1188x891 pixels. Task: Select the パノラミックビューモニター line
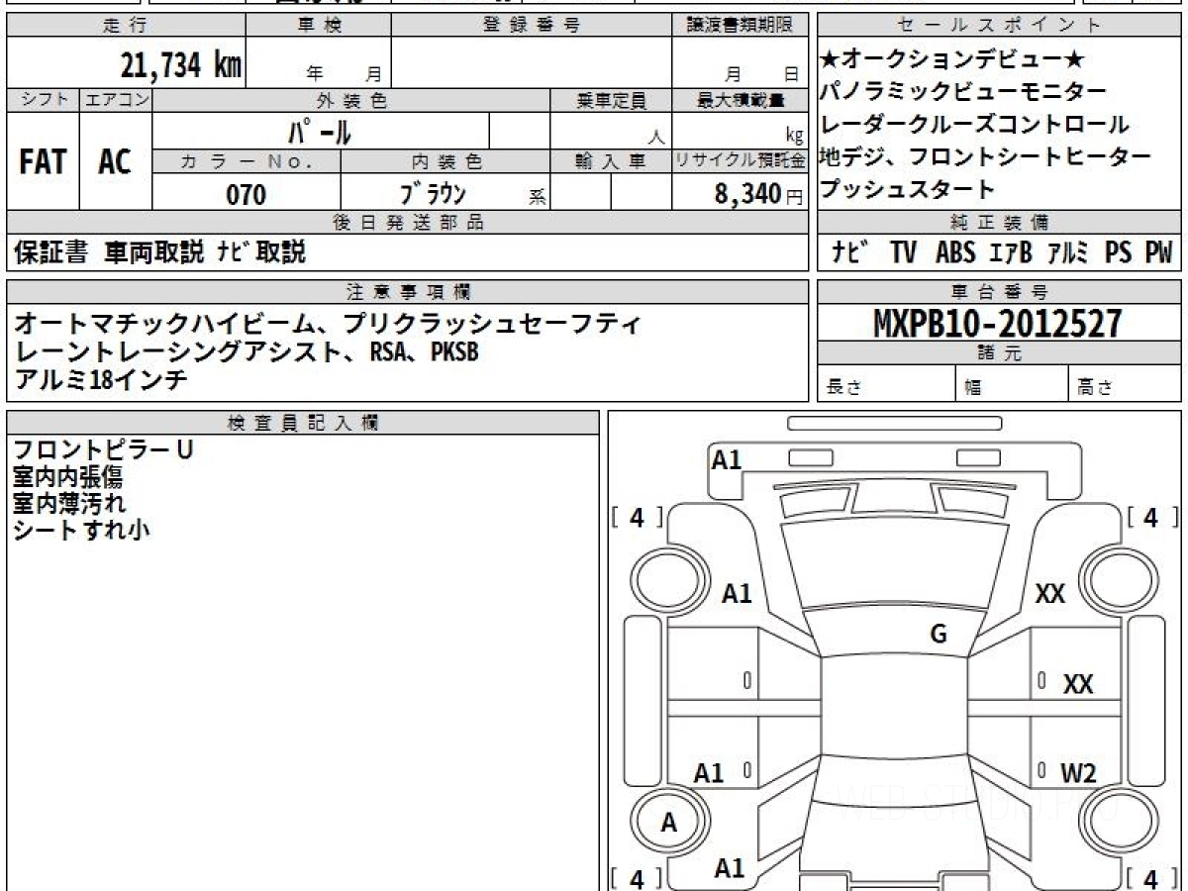pos(964,91)
